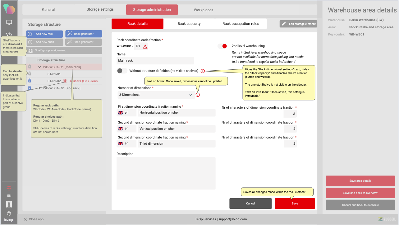Switch to Rack capacity tab
This screenshot has height=225, width=399.
[189, 24]
